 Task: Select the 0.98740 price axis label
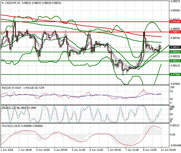pyautogui.click(x=175, y=38)
